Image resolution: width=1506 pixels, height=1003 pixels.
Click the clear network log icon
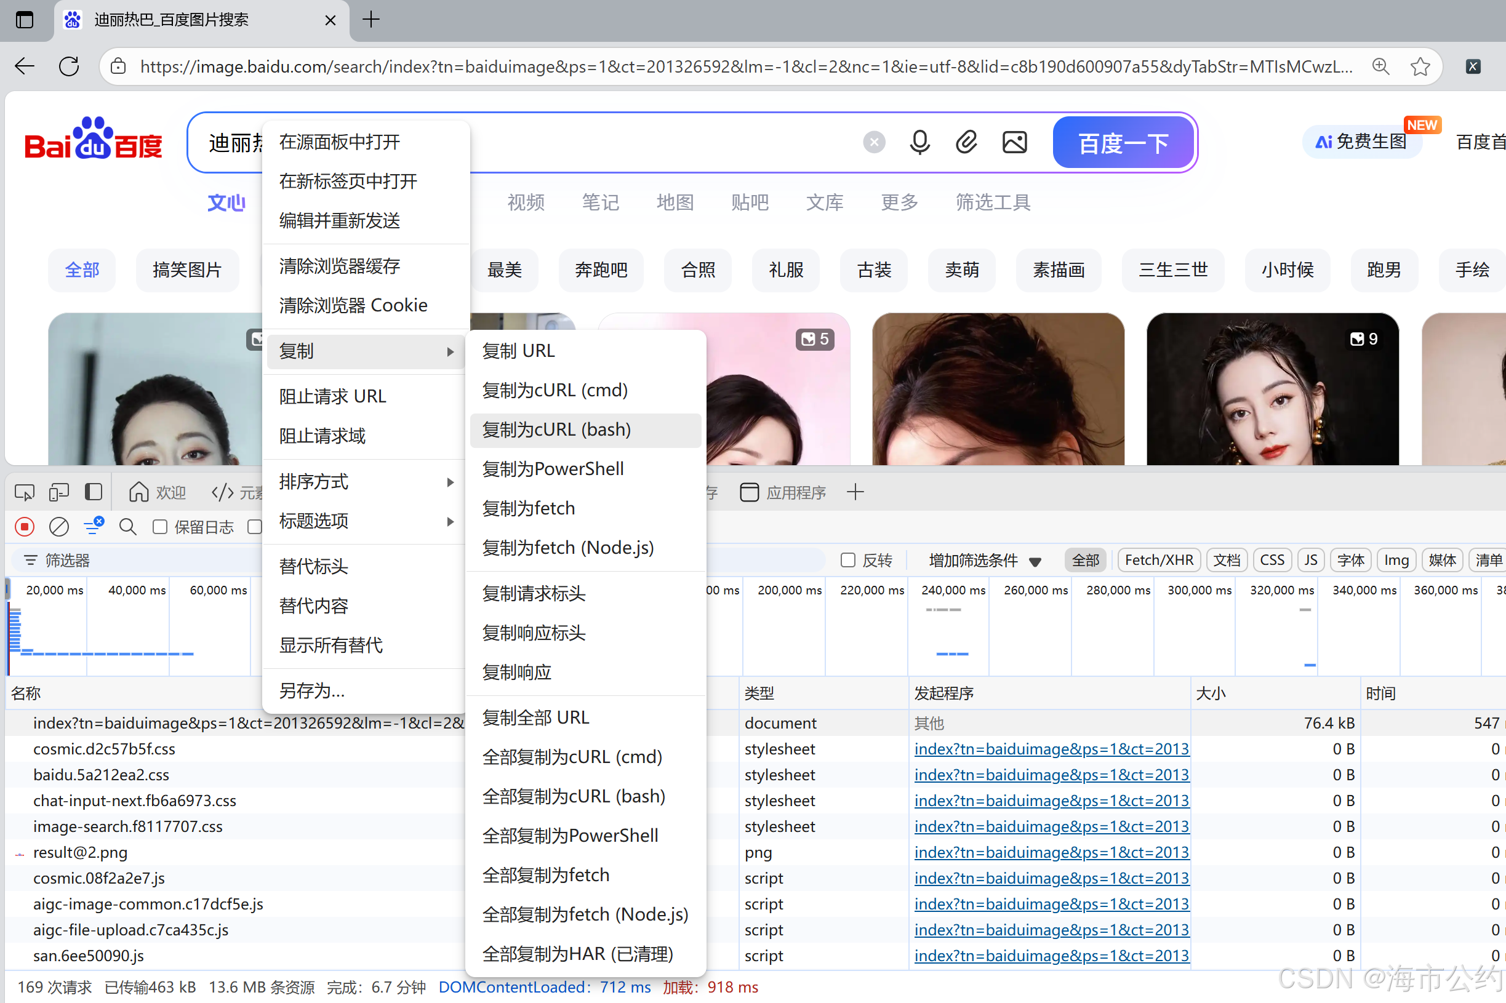[59, 527]
